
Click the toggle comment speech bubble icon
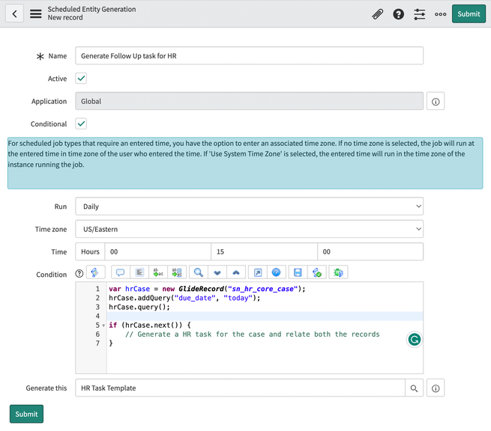click(120, 272)
